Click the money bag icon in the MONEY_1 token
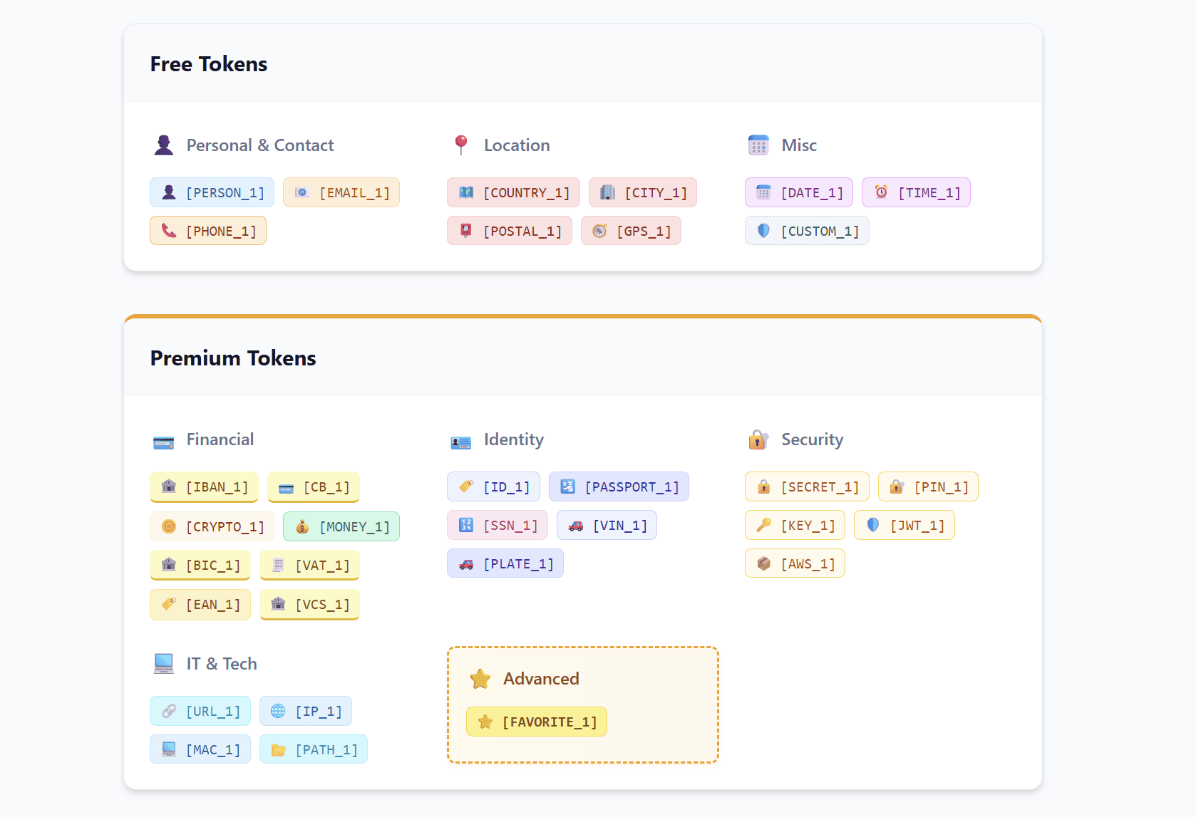 tap(301, 526)
